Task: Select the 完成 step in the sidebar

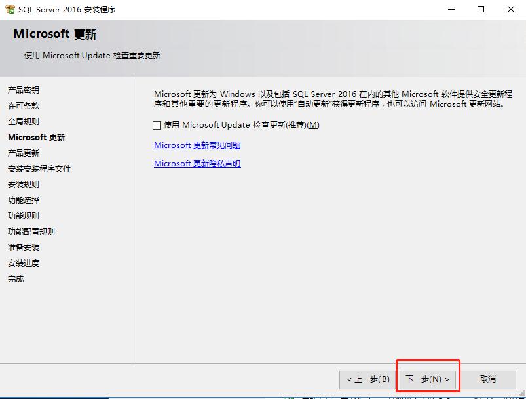Action: pyautogui.click(x=16, y=279)
